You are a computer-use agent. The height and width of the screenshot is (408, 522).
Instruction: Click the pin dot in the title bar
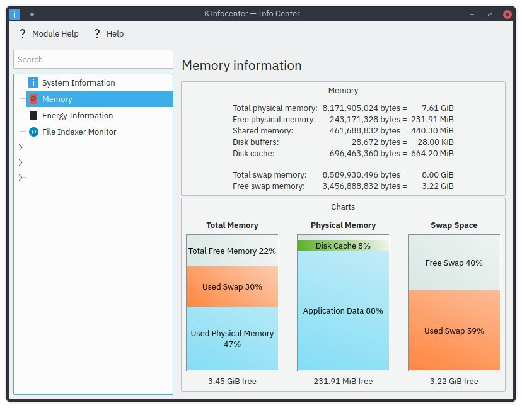tap(32, 14)
